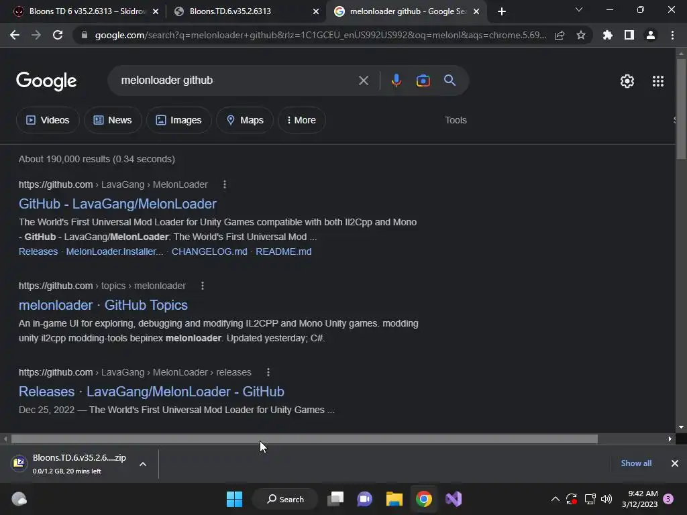Image resolution: width=687 pixels, height=515 pixels.
Task: Open the Chrome side panel
Action: (x=629, y=35)
